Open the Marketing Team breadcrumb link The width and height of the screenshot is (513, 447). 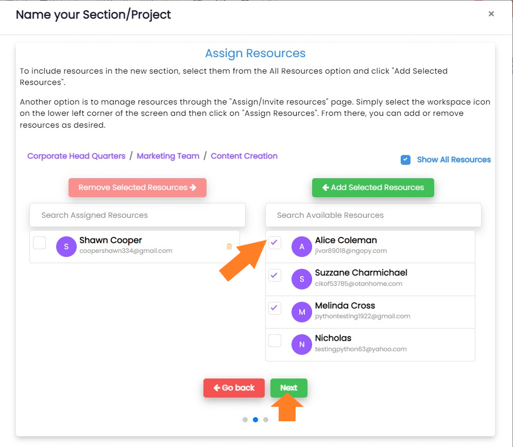[168, 156]
